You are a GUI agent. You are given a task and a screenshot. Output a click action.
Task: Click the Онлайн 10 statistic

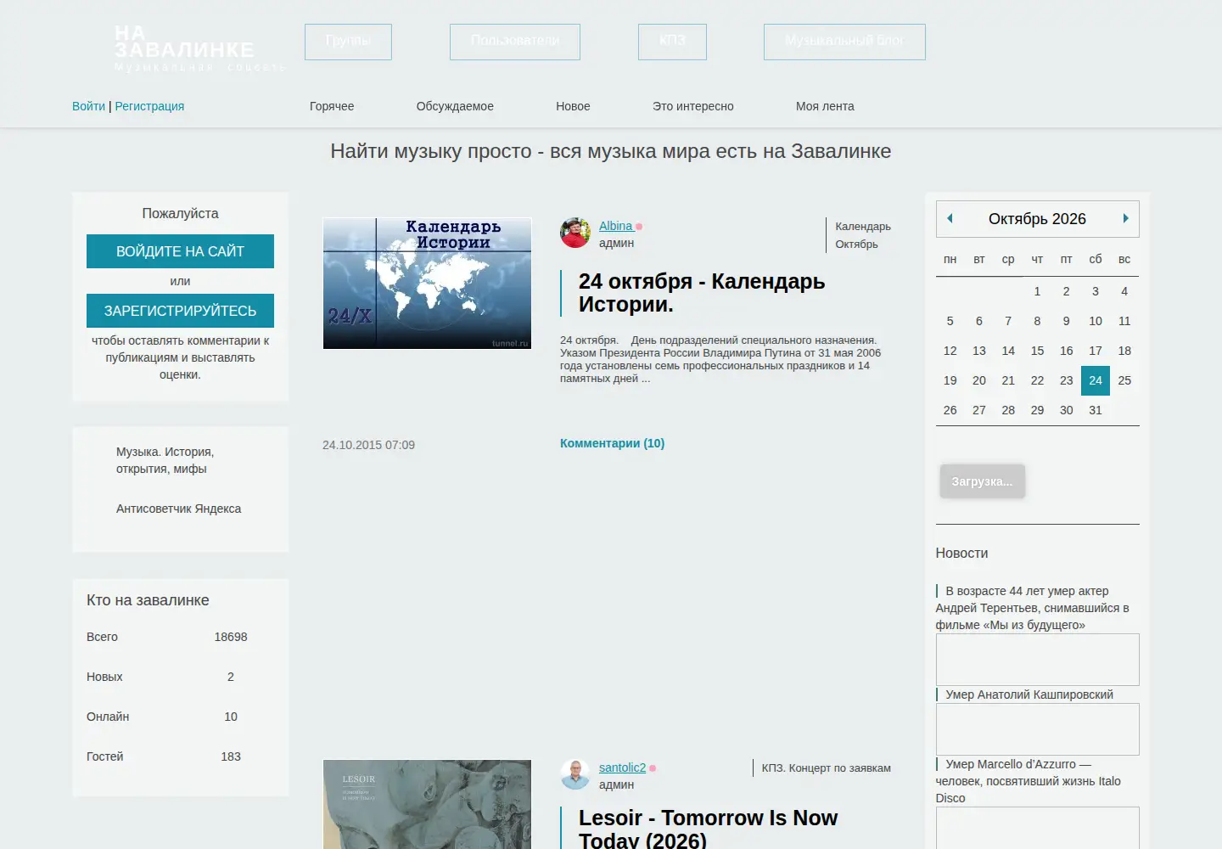(x=167, y=717)
